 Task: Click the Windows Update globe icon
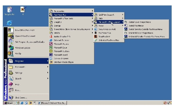pos(11,48)
